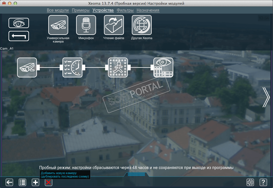Open help via question mark icon
The height and width of the screenshot is (188, 273).
(263, 182)
